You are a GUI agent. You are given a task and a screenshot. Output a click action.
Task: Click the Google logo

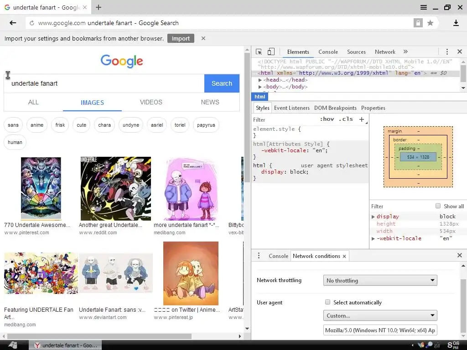(122, 61)
